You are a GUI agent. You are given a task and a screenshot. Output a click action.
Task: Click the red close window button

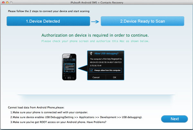point(4,3)
